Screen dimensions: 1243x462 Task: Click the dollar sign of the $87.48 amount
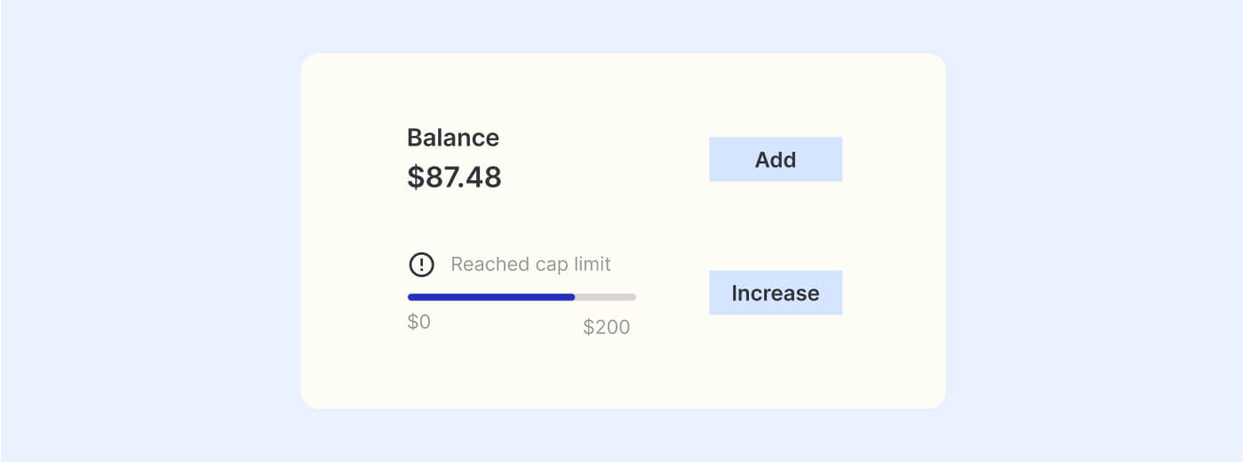tap(416, 177)
